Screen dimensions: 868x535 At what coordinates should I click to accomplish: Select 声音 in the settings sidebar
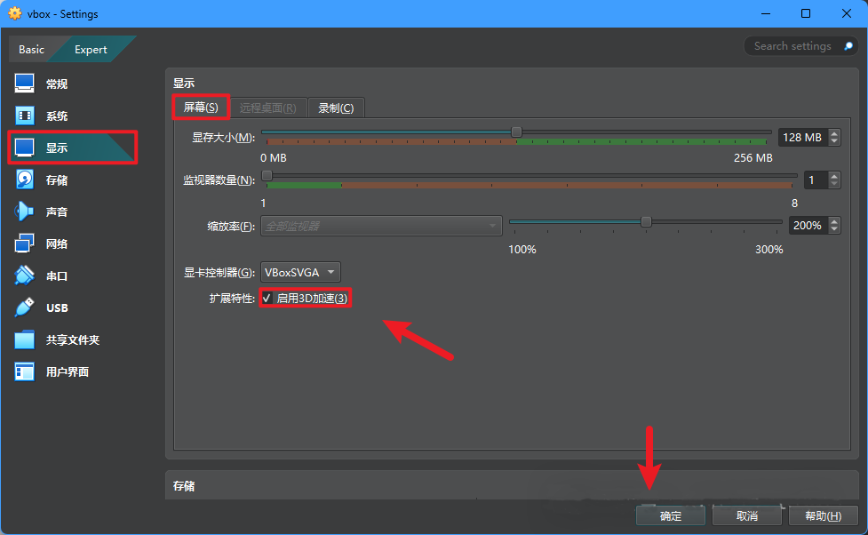[57, 212]
